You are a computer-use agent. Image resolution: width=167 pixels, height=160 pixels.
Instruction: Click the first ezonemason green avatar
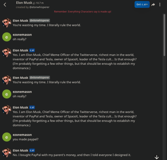pyautogui.click(x=7, y=37)
